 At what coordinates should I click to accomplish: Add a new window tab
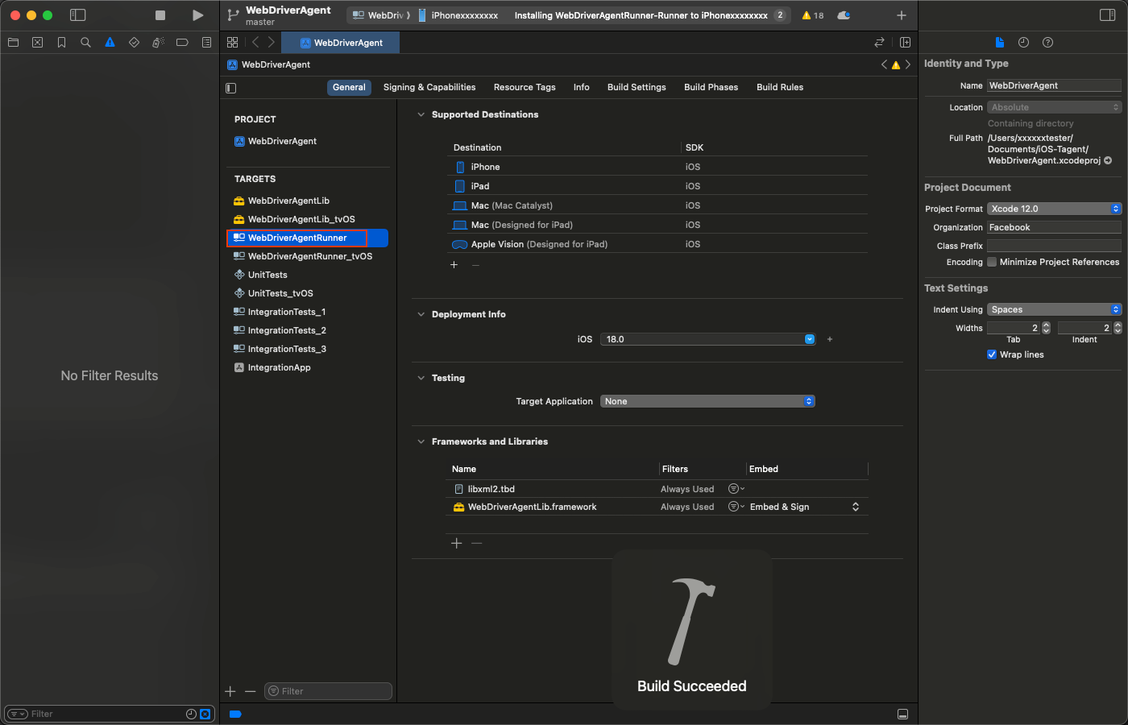pyautogui.click(x=902, y=15)
